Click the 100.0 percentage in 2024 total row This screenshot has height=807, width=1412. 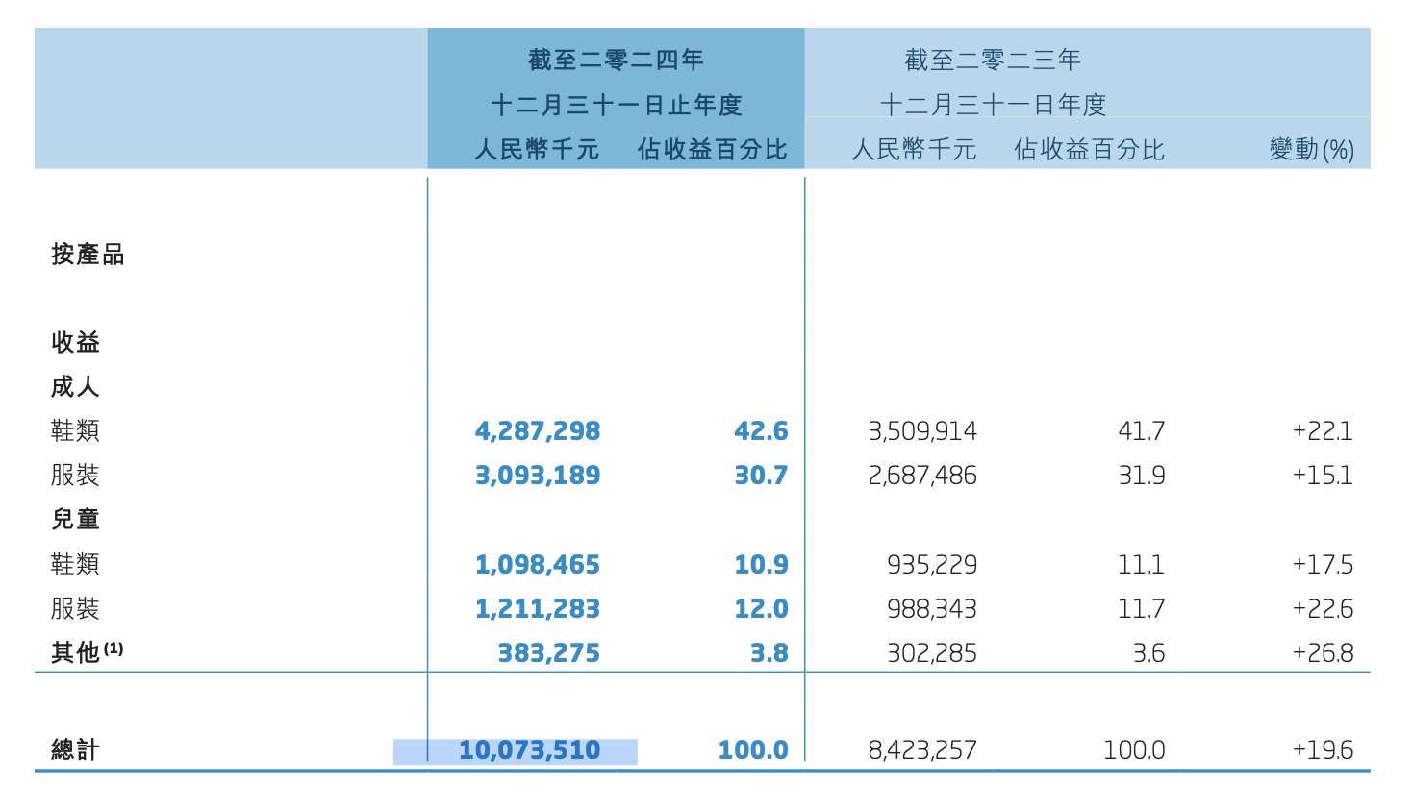coord(753,749)
